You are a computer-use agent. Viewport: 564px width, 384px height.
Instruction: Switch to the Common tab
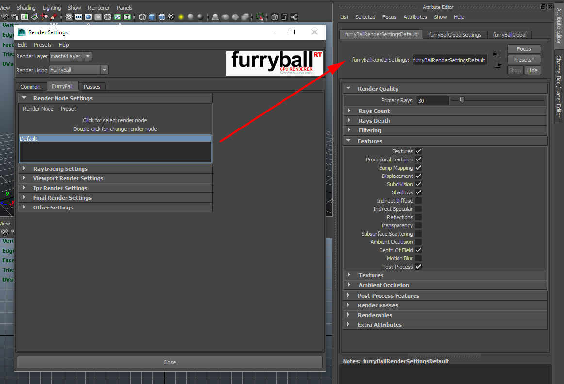[31, 87]
